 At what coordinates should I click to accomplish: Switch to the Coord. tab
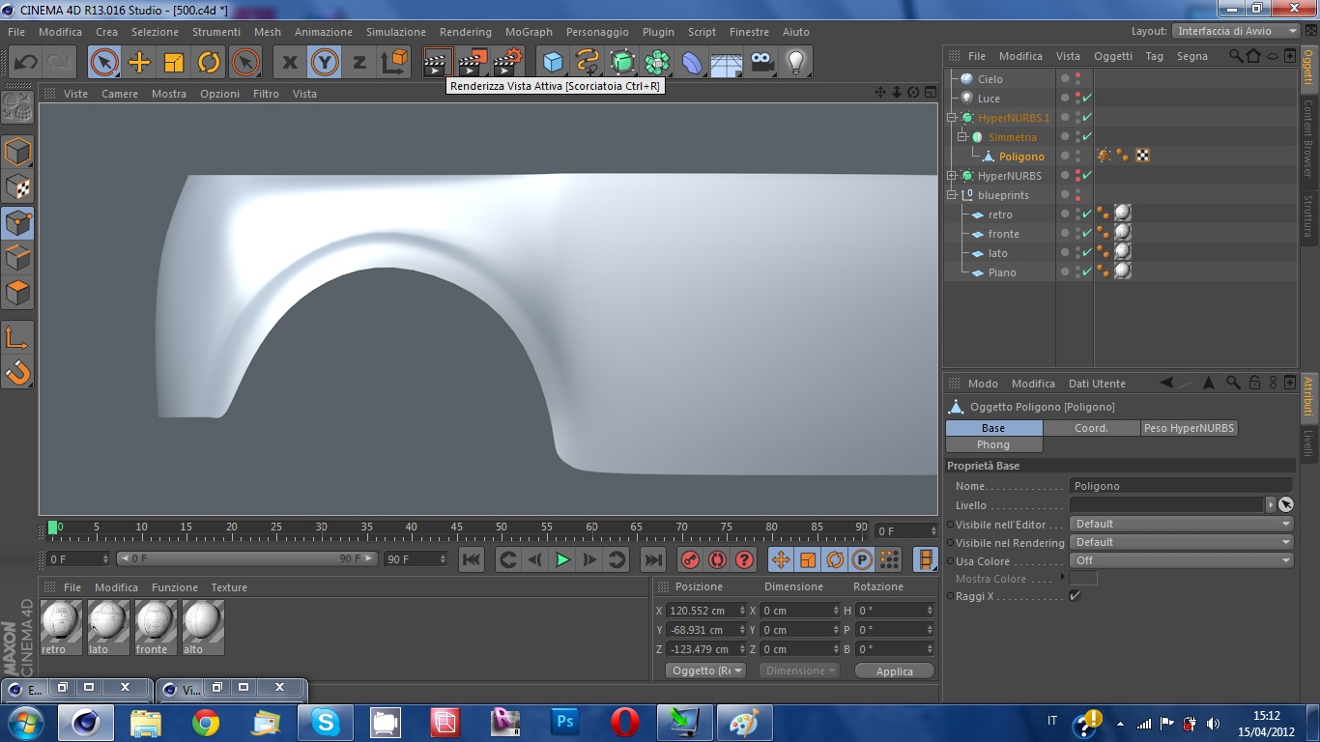(1091, 428)
